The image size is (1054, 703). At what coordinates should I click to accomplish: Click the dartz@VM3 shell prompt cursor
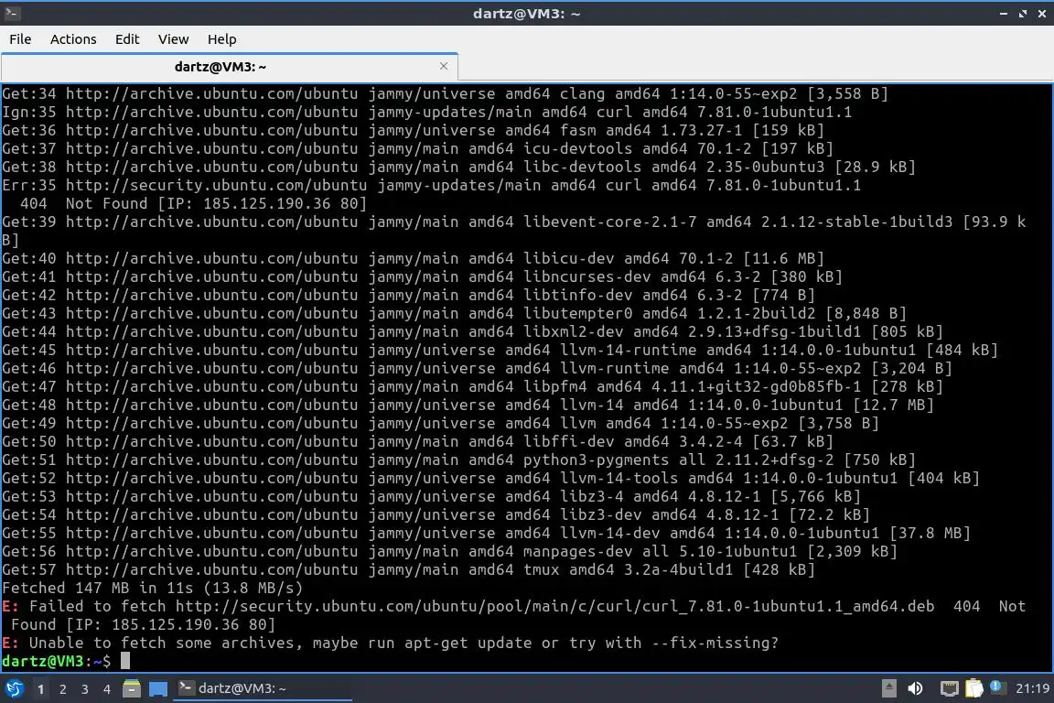[x=125, y=661]
